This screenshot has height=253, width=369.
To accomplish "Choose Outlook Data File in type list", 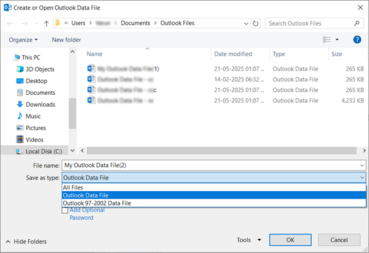I will [x=214, y=196].
